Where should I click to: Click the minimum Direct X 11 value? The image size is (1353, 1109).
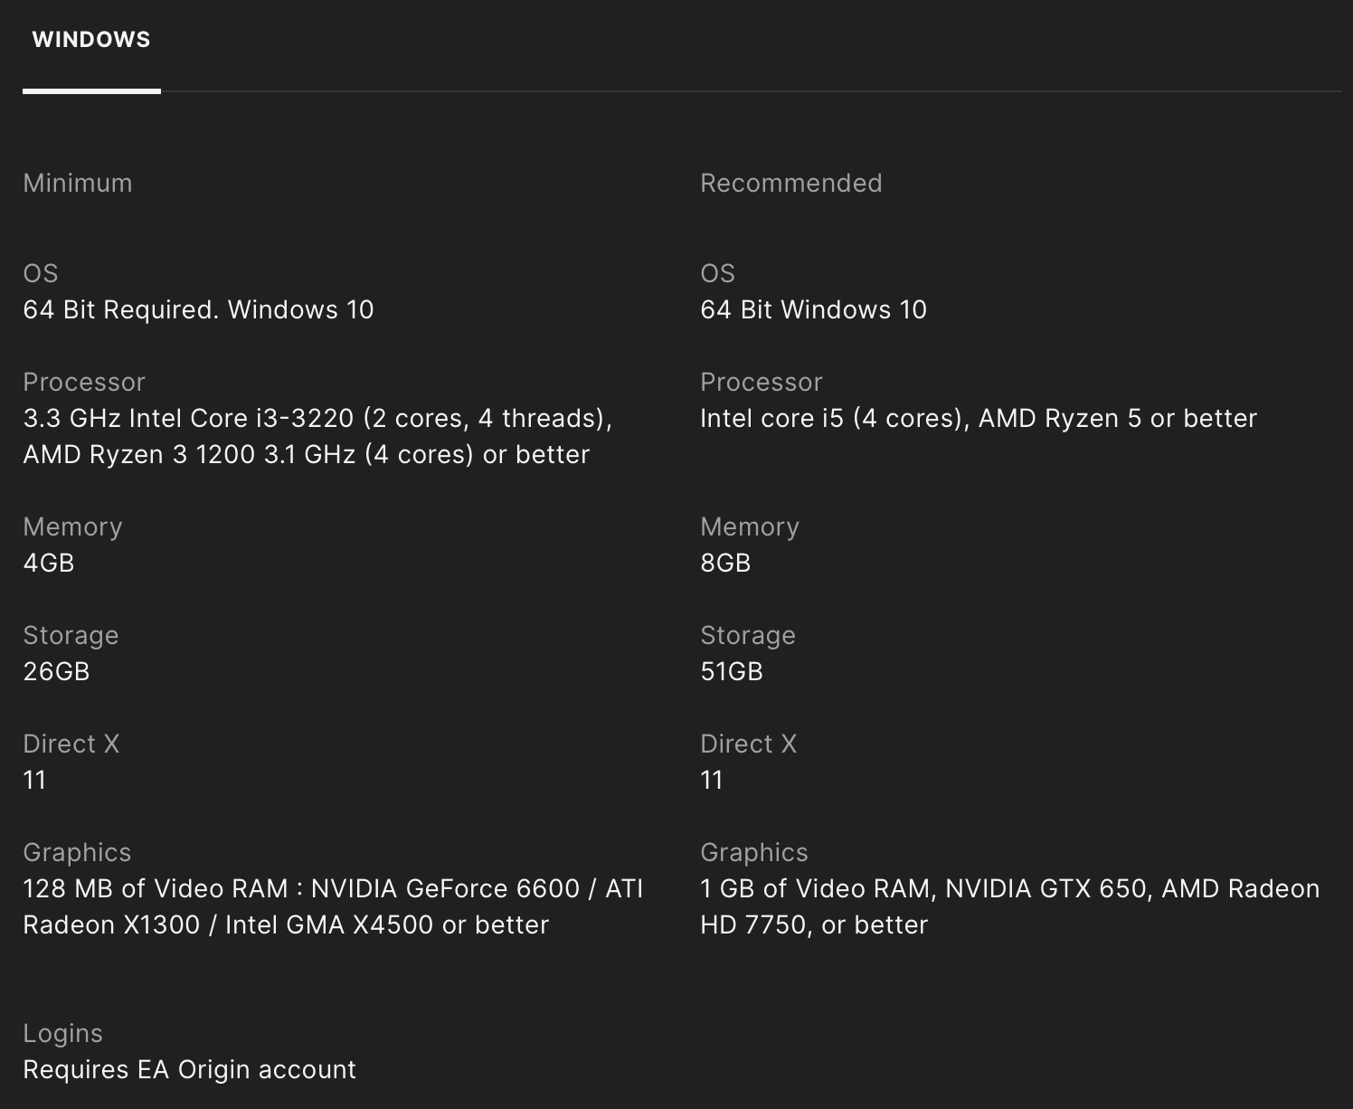coord(34,780)
